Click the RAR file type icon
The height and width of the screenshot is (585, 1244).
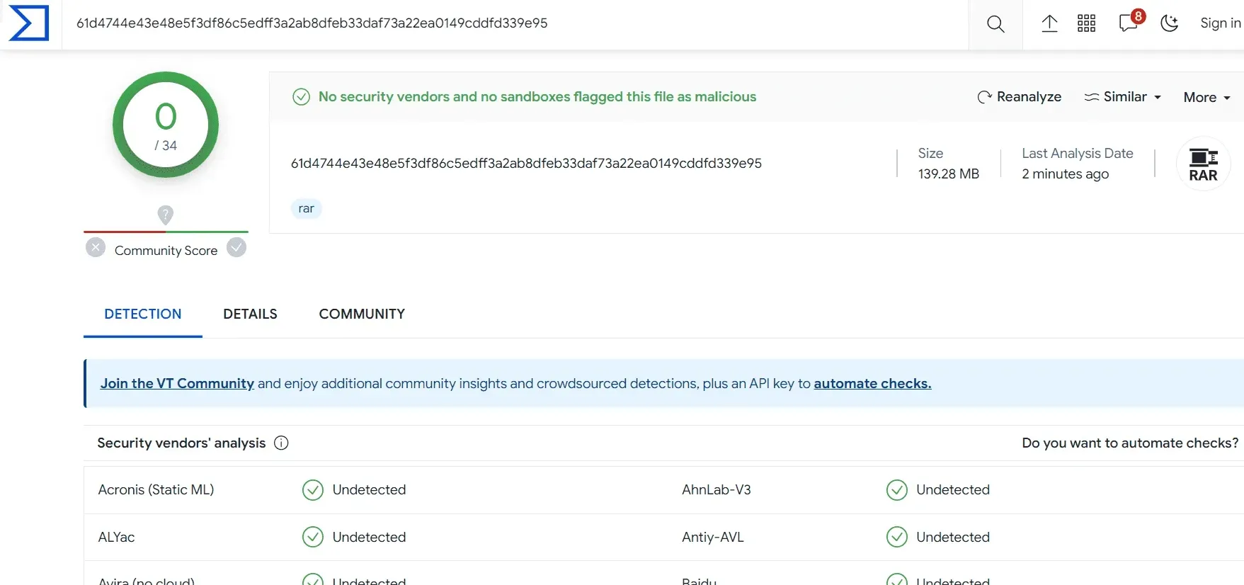coord(1203,164)
